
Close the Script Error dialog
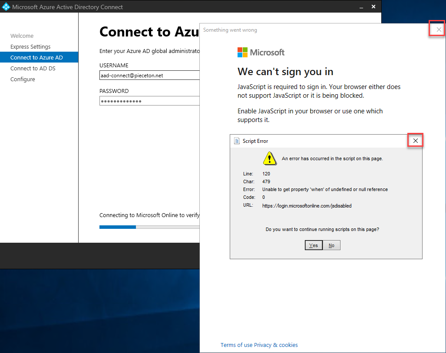point(415,141)
